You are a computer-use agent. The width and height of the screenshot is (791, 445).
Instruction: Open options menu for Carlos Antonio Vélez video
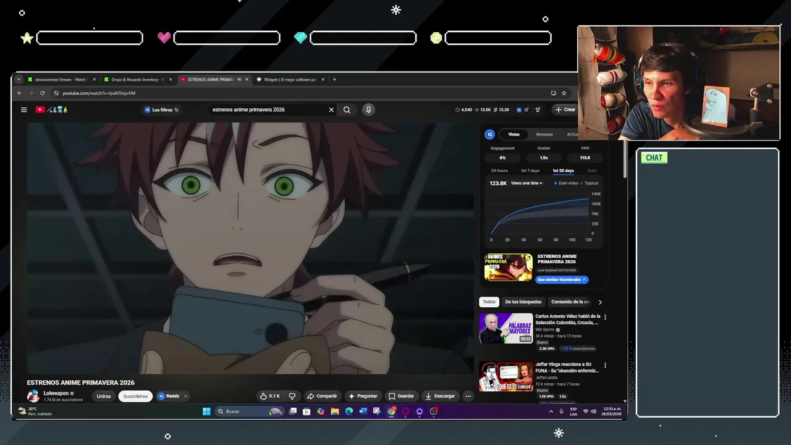click(605, 317)
